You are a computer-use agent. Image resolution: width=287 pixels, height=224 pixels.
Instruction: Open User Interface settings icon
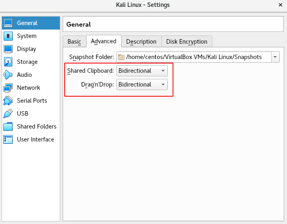click(8, 139)
